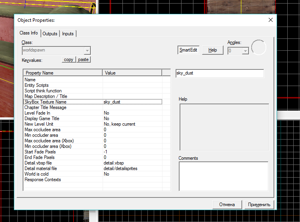Select the Detail.vbsp file property row

click(93, 163)
